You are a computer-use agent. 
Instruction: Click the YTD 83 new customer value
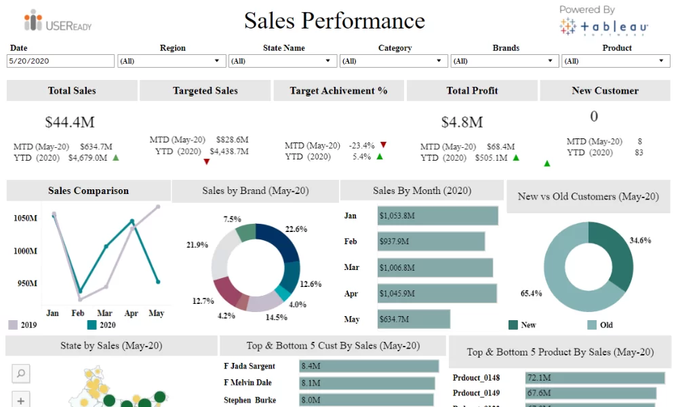(639, 152)
